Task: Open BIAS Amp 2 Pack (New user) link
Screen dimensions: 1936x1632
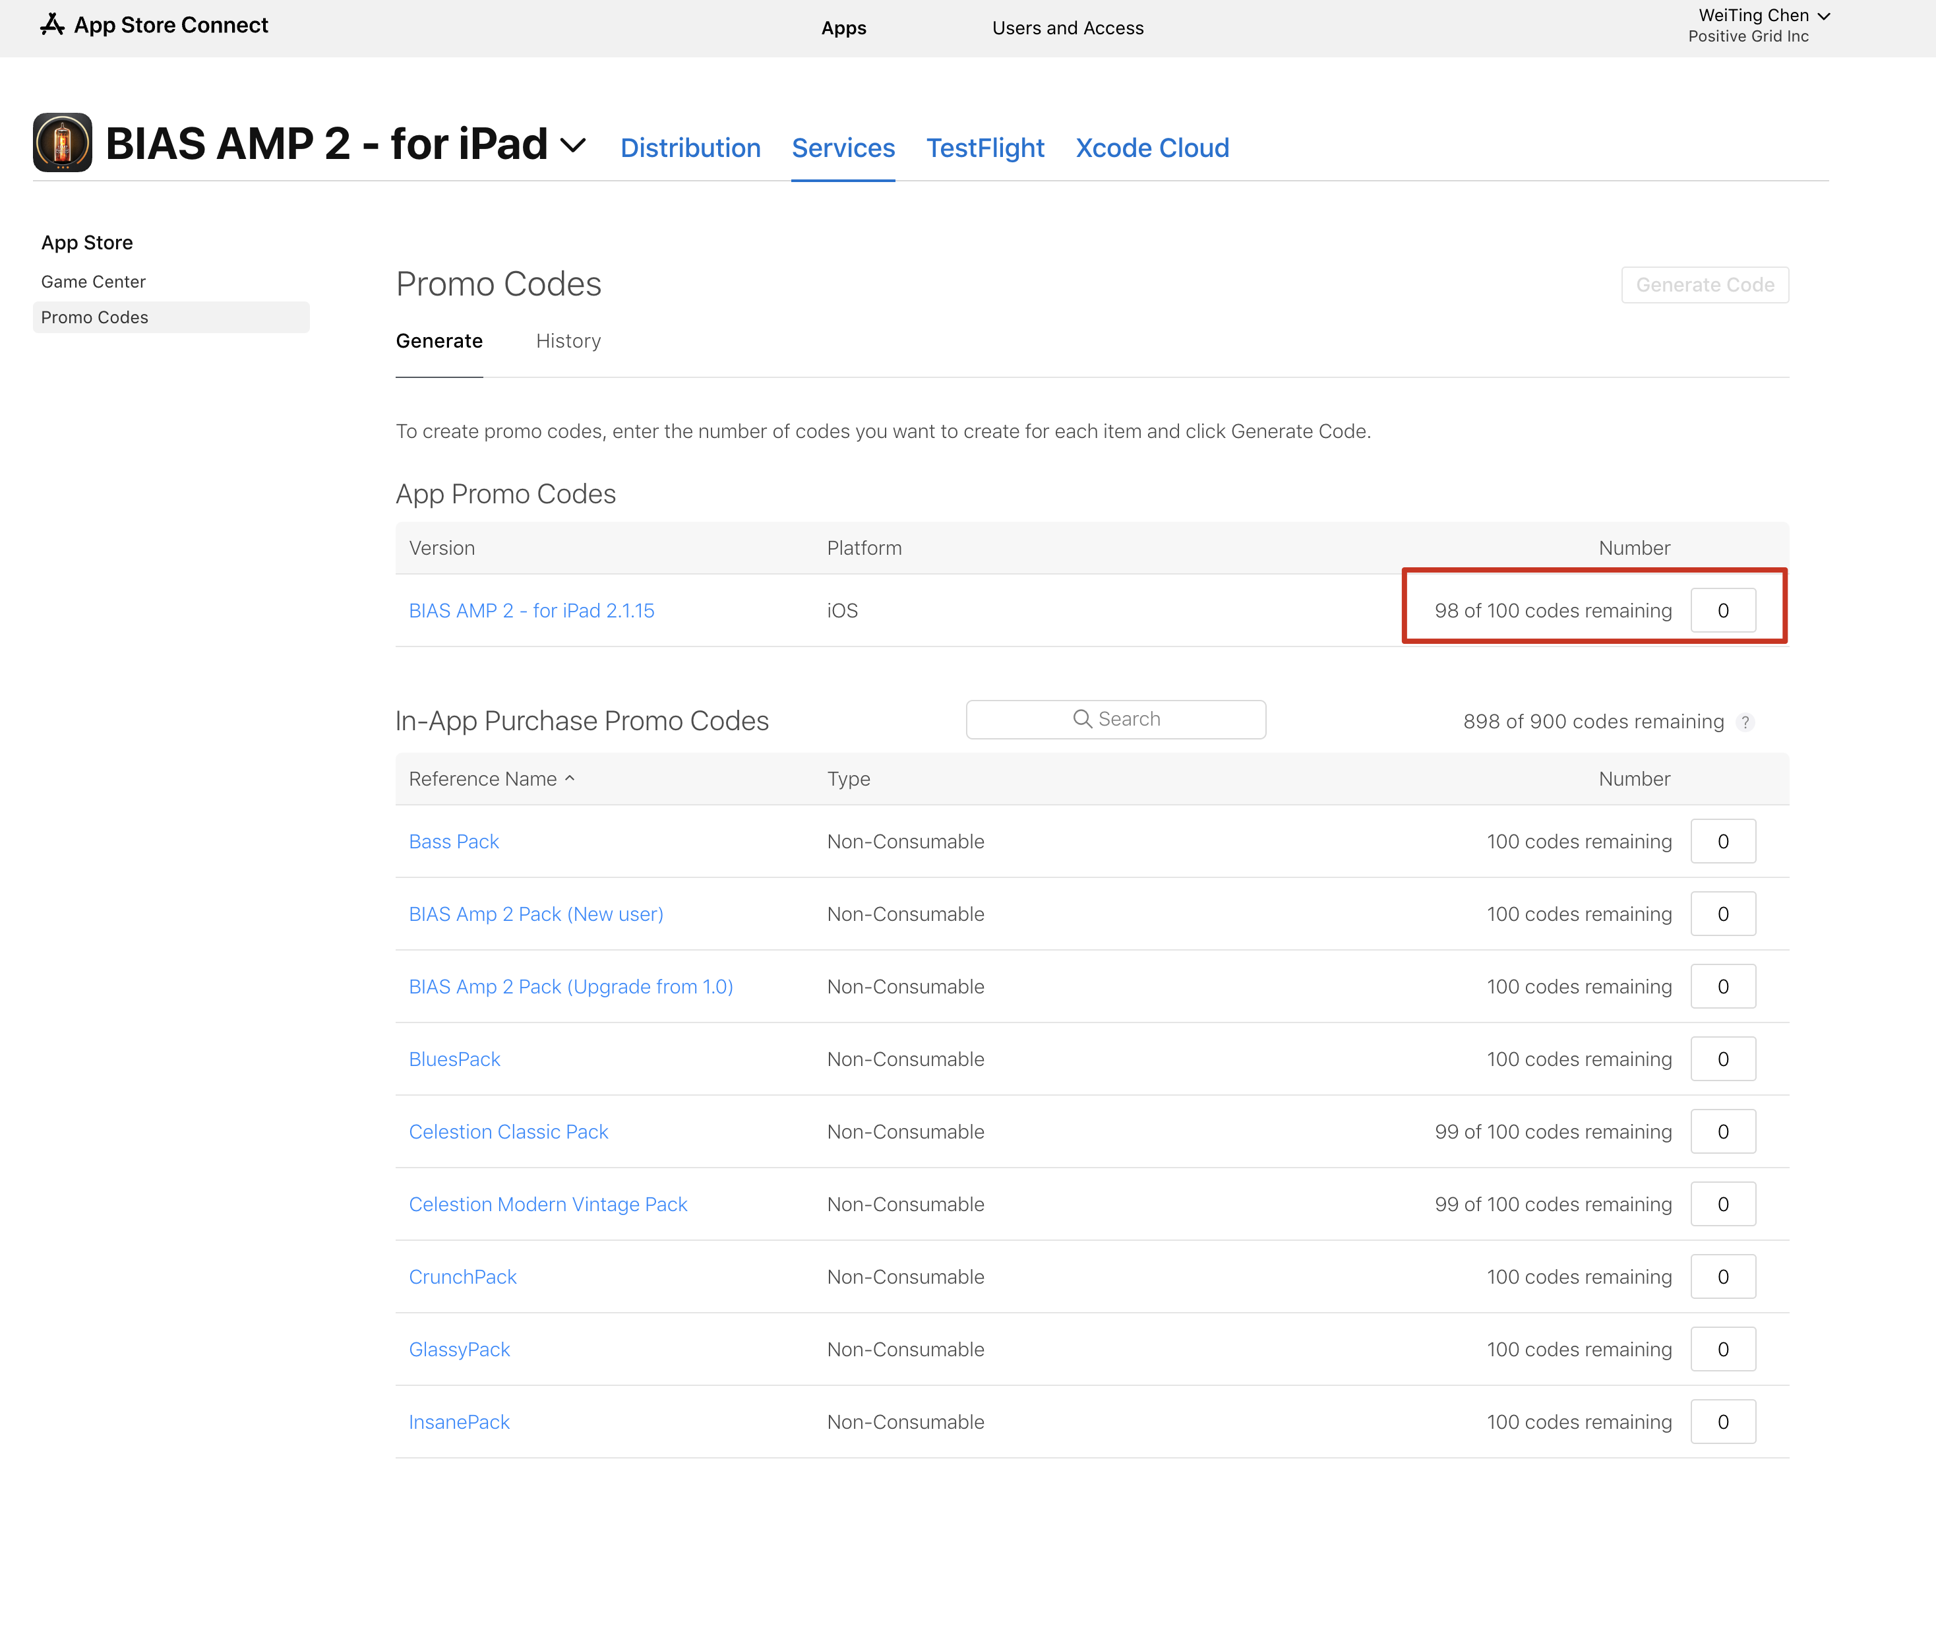Action: tap(536, 914)
